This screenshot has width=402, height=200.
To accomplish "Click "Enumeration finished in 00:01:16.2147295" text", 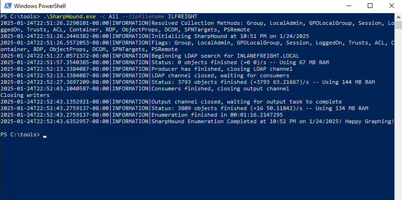I will click(x=217, y=114).
